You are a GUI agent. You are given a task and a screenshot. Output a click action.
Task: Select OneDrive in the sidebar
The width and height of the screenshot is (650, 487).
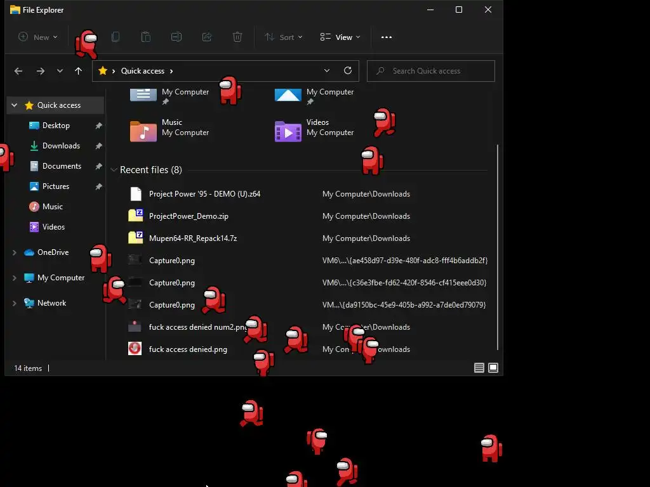pos(53,252)
